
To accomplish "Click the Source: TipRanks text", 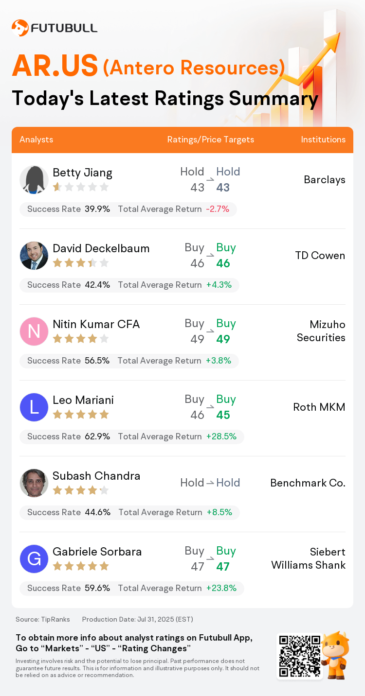I will 43,619.
